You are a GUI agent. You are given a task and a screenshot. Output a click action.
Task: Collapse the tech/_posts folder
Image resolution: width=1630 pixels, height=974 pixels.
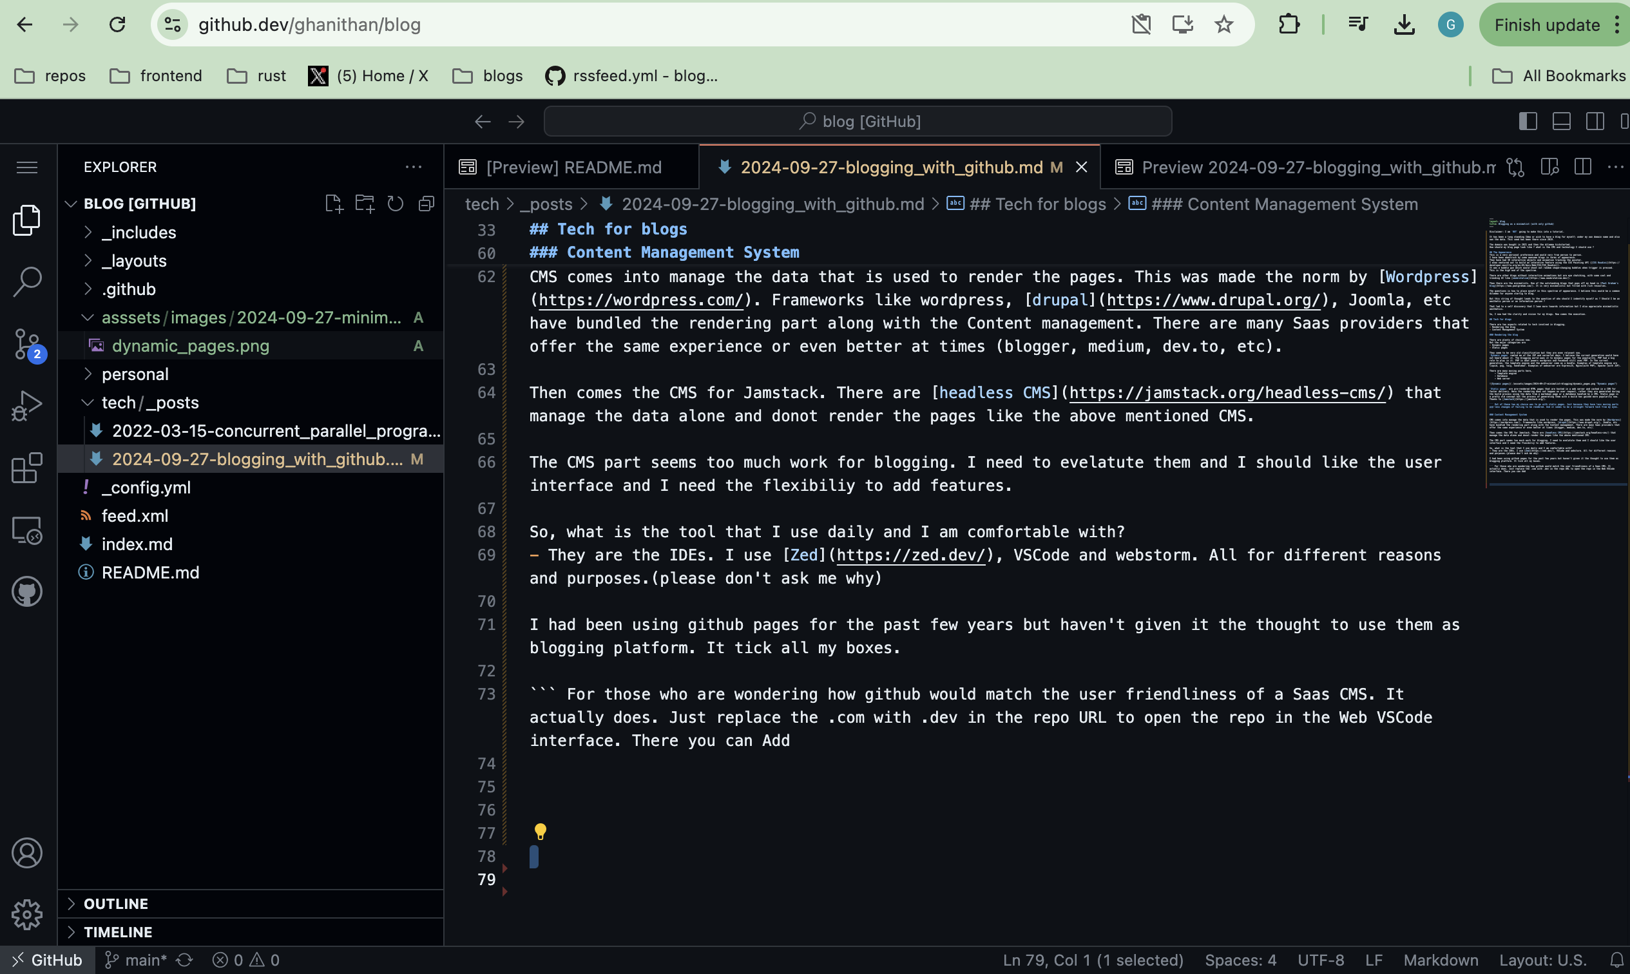pos(251,403)
